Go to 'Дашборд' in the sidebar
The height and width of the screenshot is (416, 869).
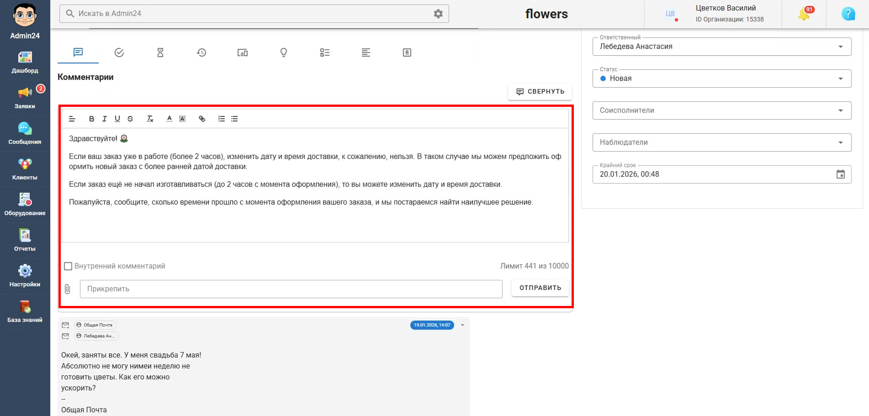[x=25, y=63]
